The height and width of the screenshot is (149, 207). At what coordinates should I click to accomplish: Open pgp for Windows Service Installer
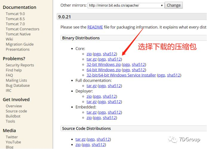point(162,75)
